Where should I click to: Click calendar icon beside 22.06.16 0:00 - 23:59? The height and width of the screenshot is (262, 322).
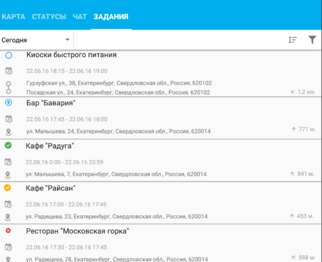(x=8, y=162)
